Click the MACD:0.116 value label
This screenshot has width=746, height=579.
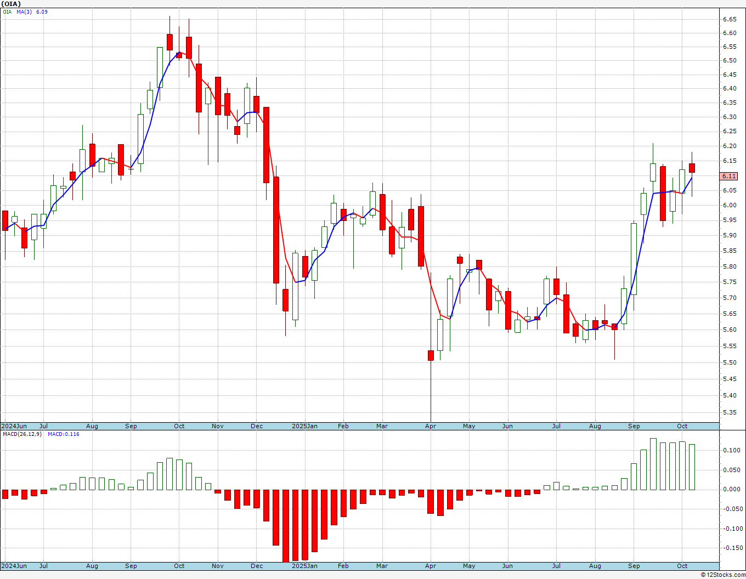pos(63,434)
